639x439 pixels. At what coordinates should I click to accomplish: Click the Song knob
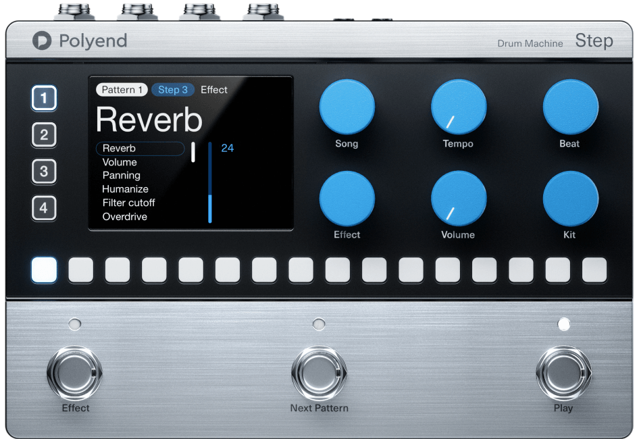(x=347, y=107)
